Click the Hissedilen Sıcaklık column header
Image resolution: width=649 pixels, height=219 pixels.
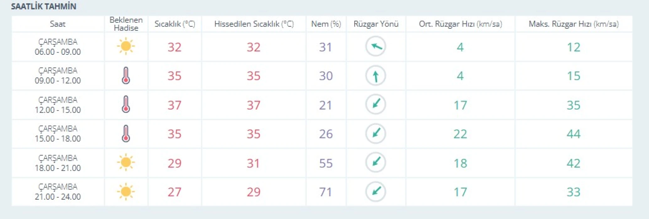[254, 24]
